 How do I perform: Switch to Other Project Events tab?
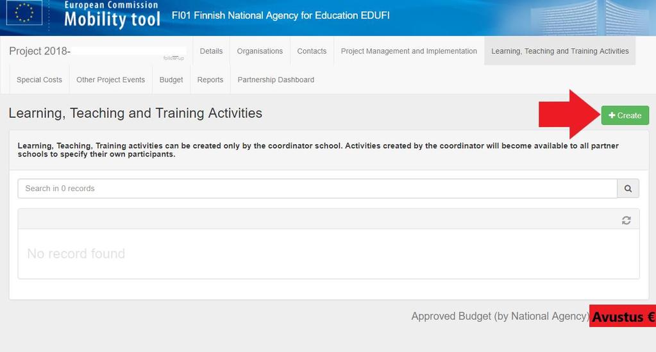(110, 80)
